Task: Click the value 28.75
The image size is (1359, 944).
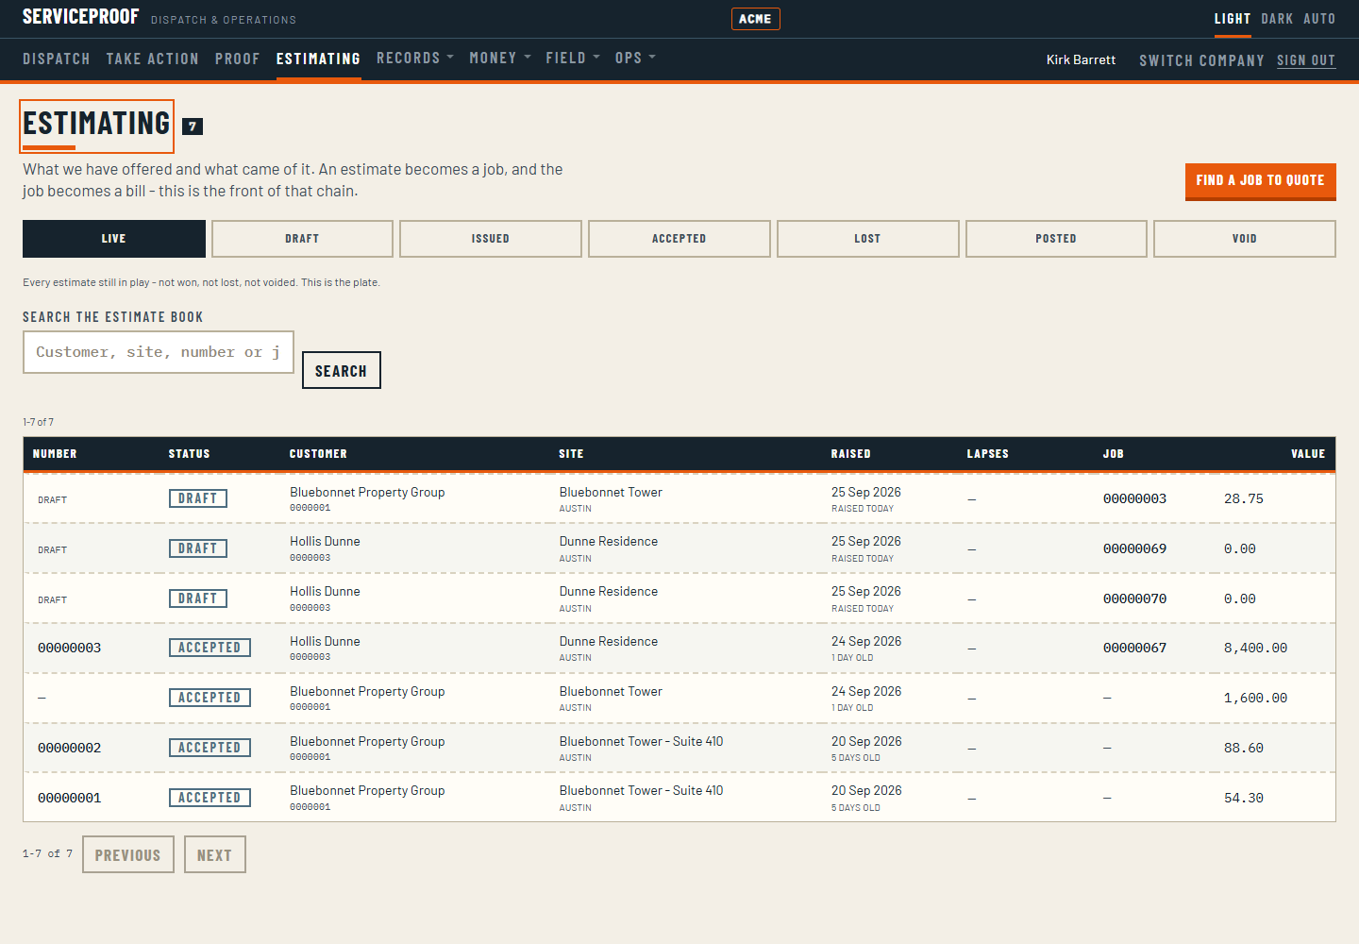Action: pyautogui.click(x=1244, y=499)
